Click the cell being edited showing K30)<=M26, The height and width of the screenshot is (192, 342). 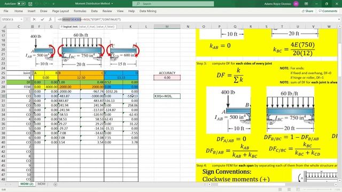coord(167,96)
